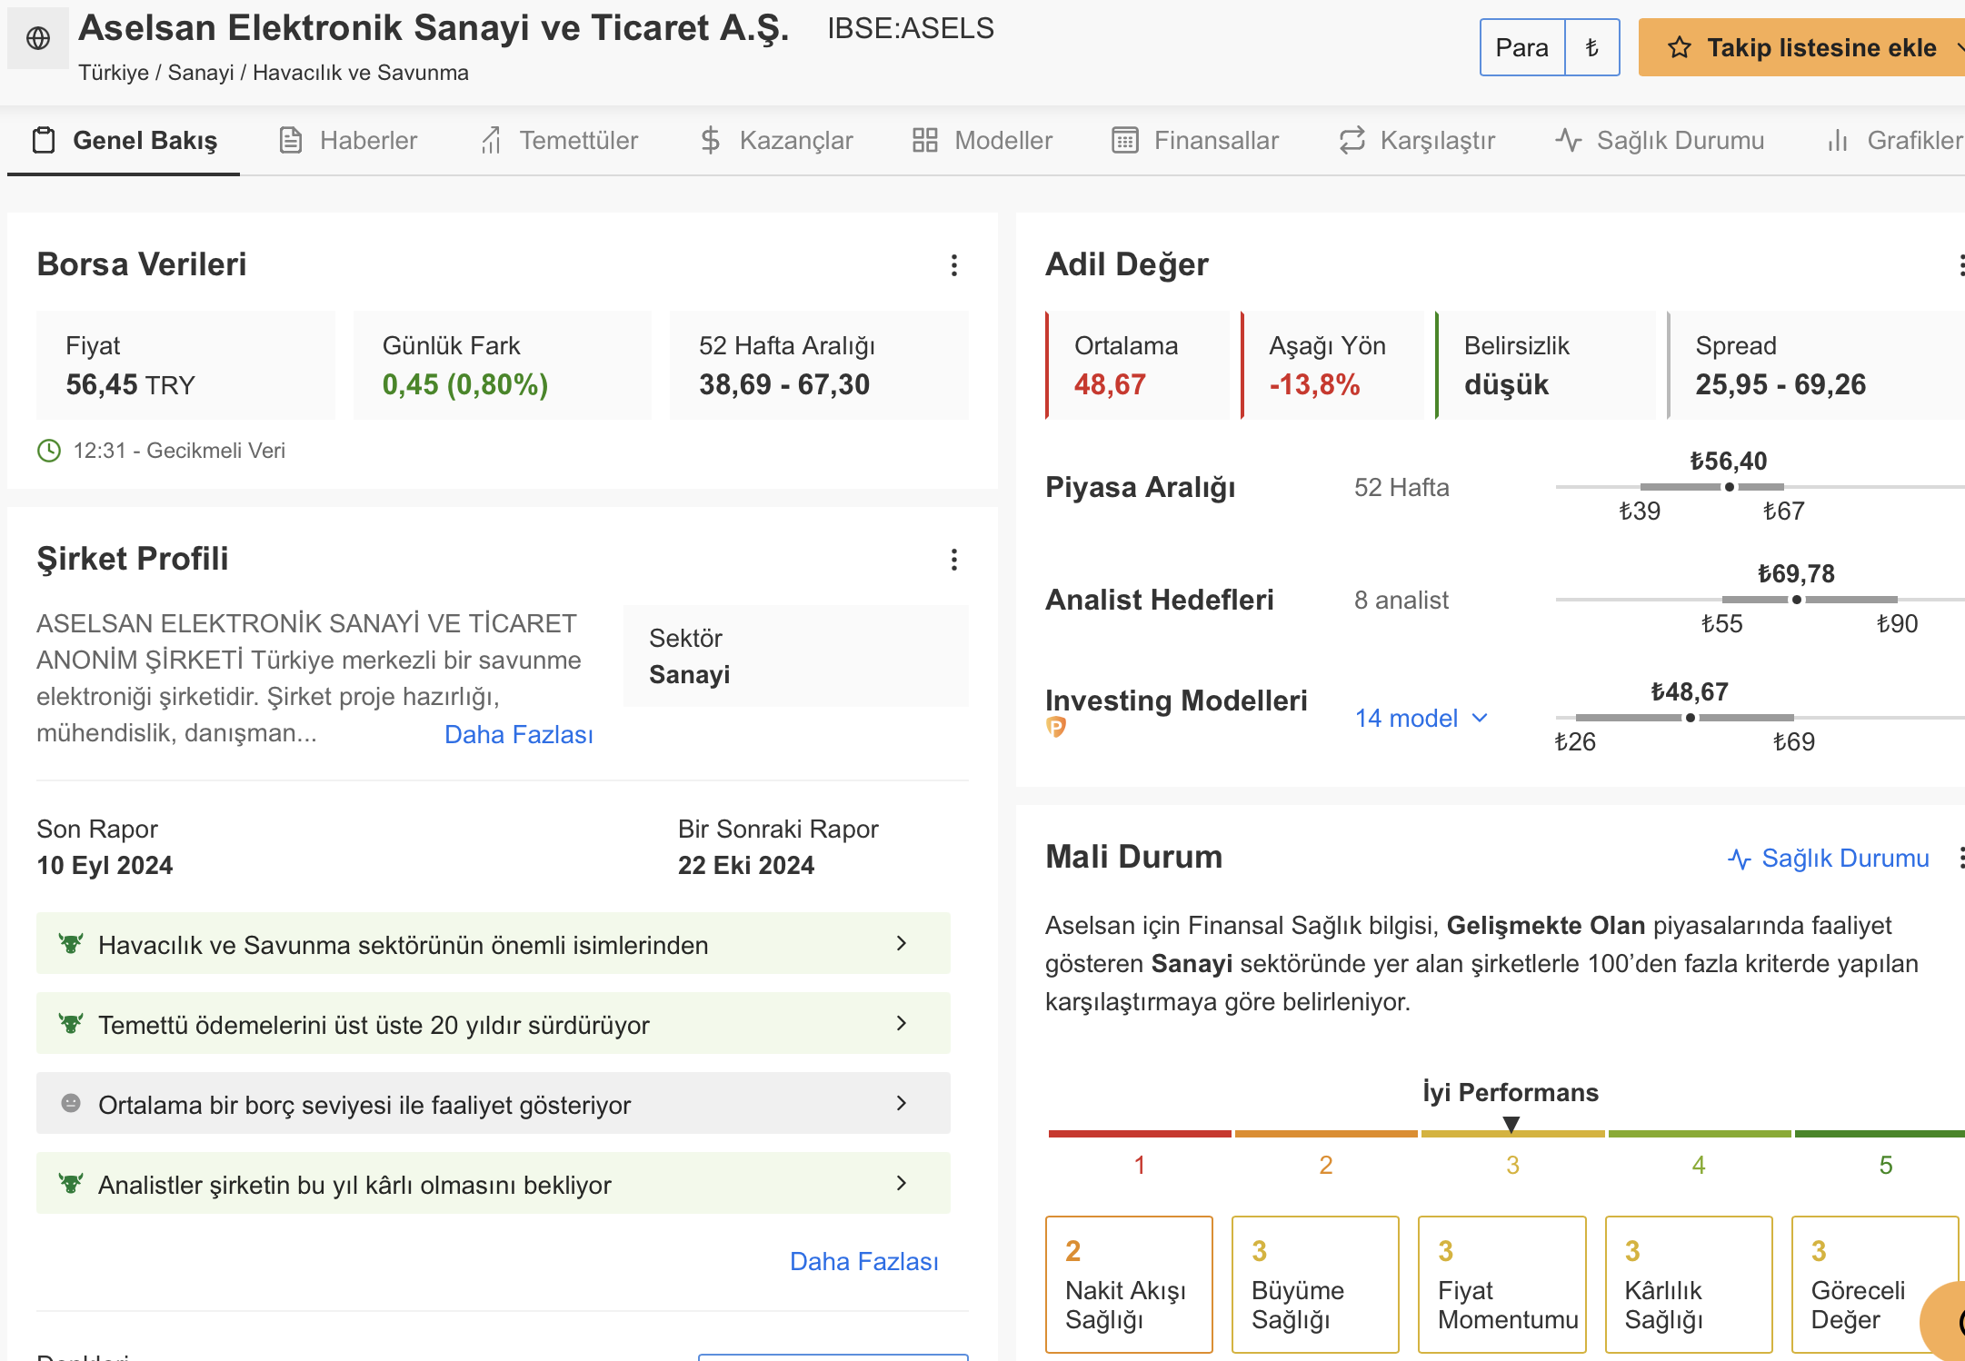Click the 8 analist label
Image resolution: width=1965 pixels, height=1361 pixels.
(x=1401, y=600)
